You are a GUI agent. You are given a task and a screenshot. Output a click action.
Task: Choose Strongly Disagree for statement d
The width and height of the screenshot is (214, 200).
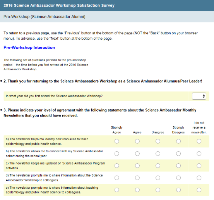pyautogui.click(x=178, y=178)
